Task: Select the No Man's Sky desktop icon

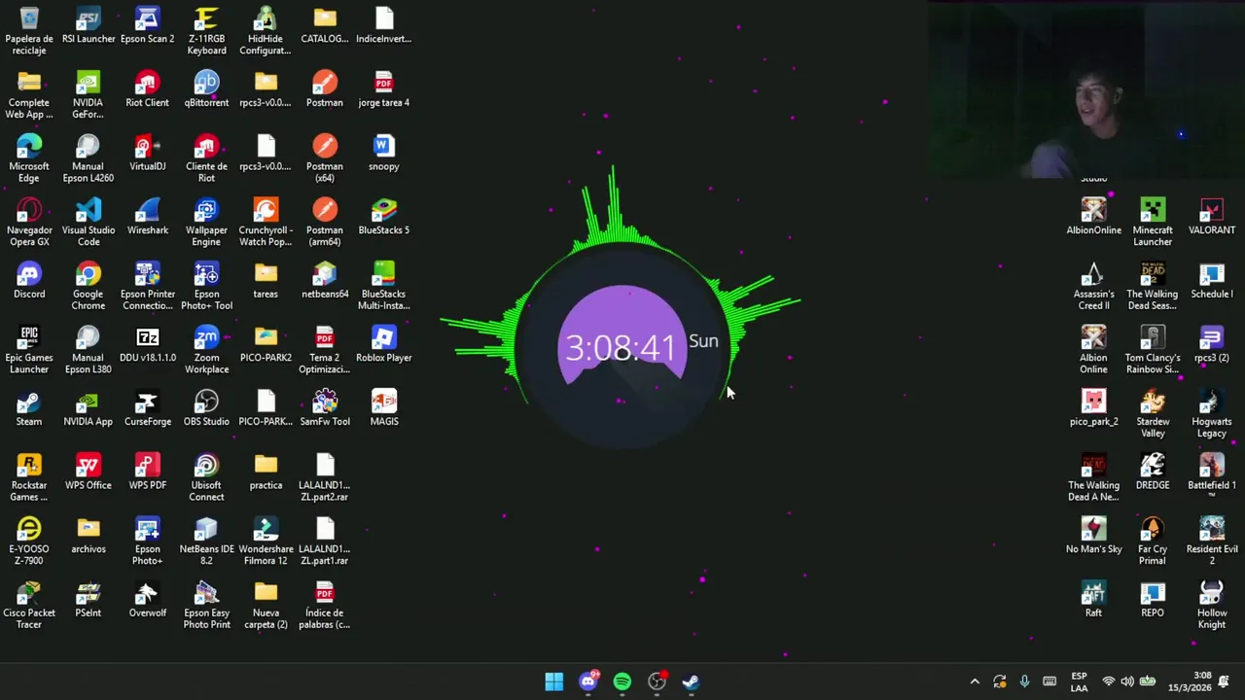Action: point(1093,537)
